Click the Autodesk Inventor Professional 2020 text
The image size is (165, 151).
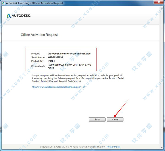(69, 53)
